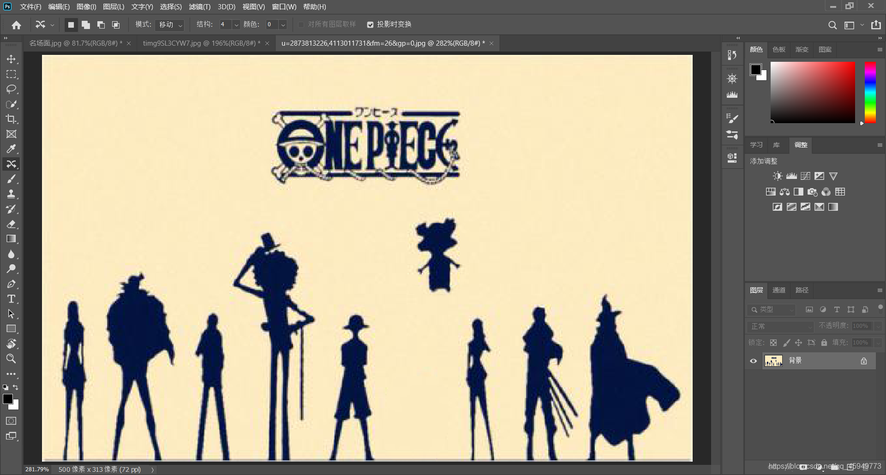886x475 pixels.
Task: Select the Blur tool
Action: coord(12,254)
